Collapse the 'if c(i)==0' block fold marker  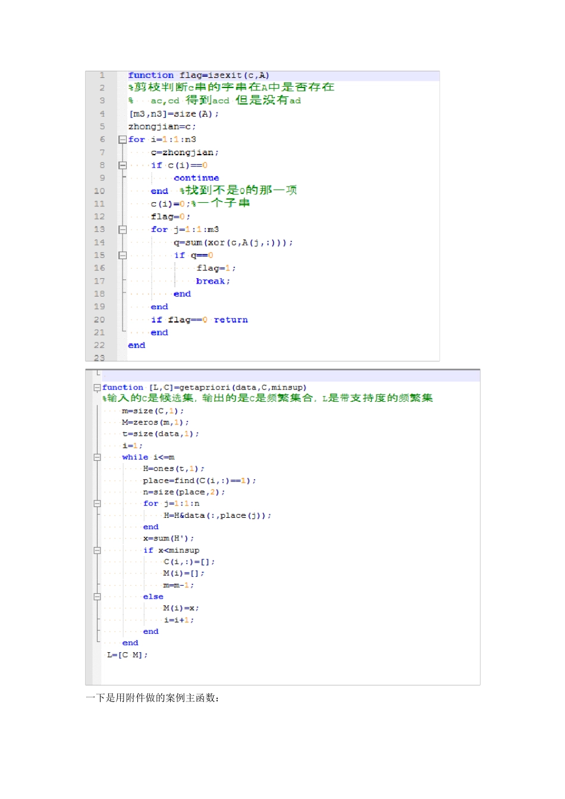[123, 165]
